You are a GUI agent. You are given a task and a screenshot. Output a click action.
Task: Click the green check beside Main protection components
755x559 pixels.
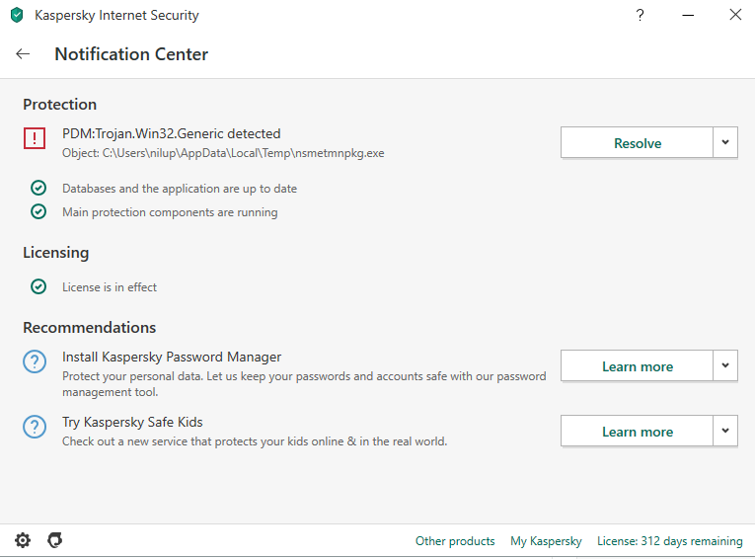[38, 211]
